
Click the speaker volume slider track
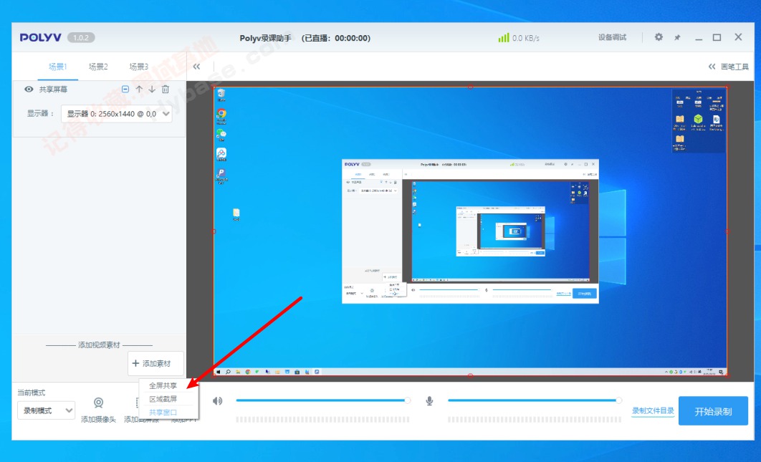[x=322, y=400]
